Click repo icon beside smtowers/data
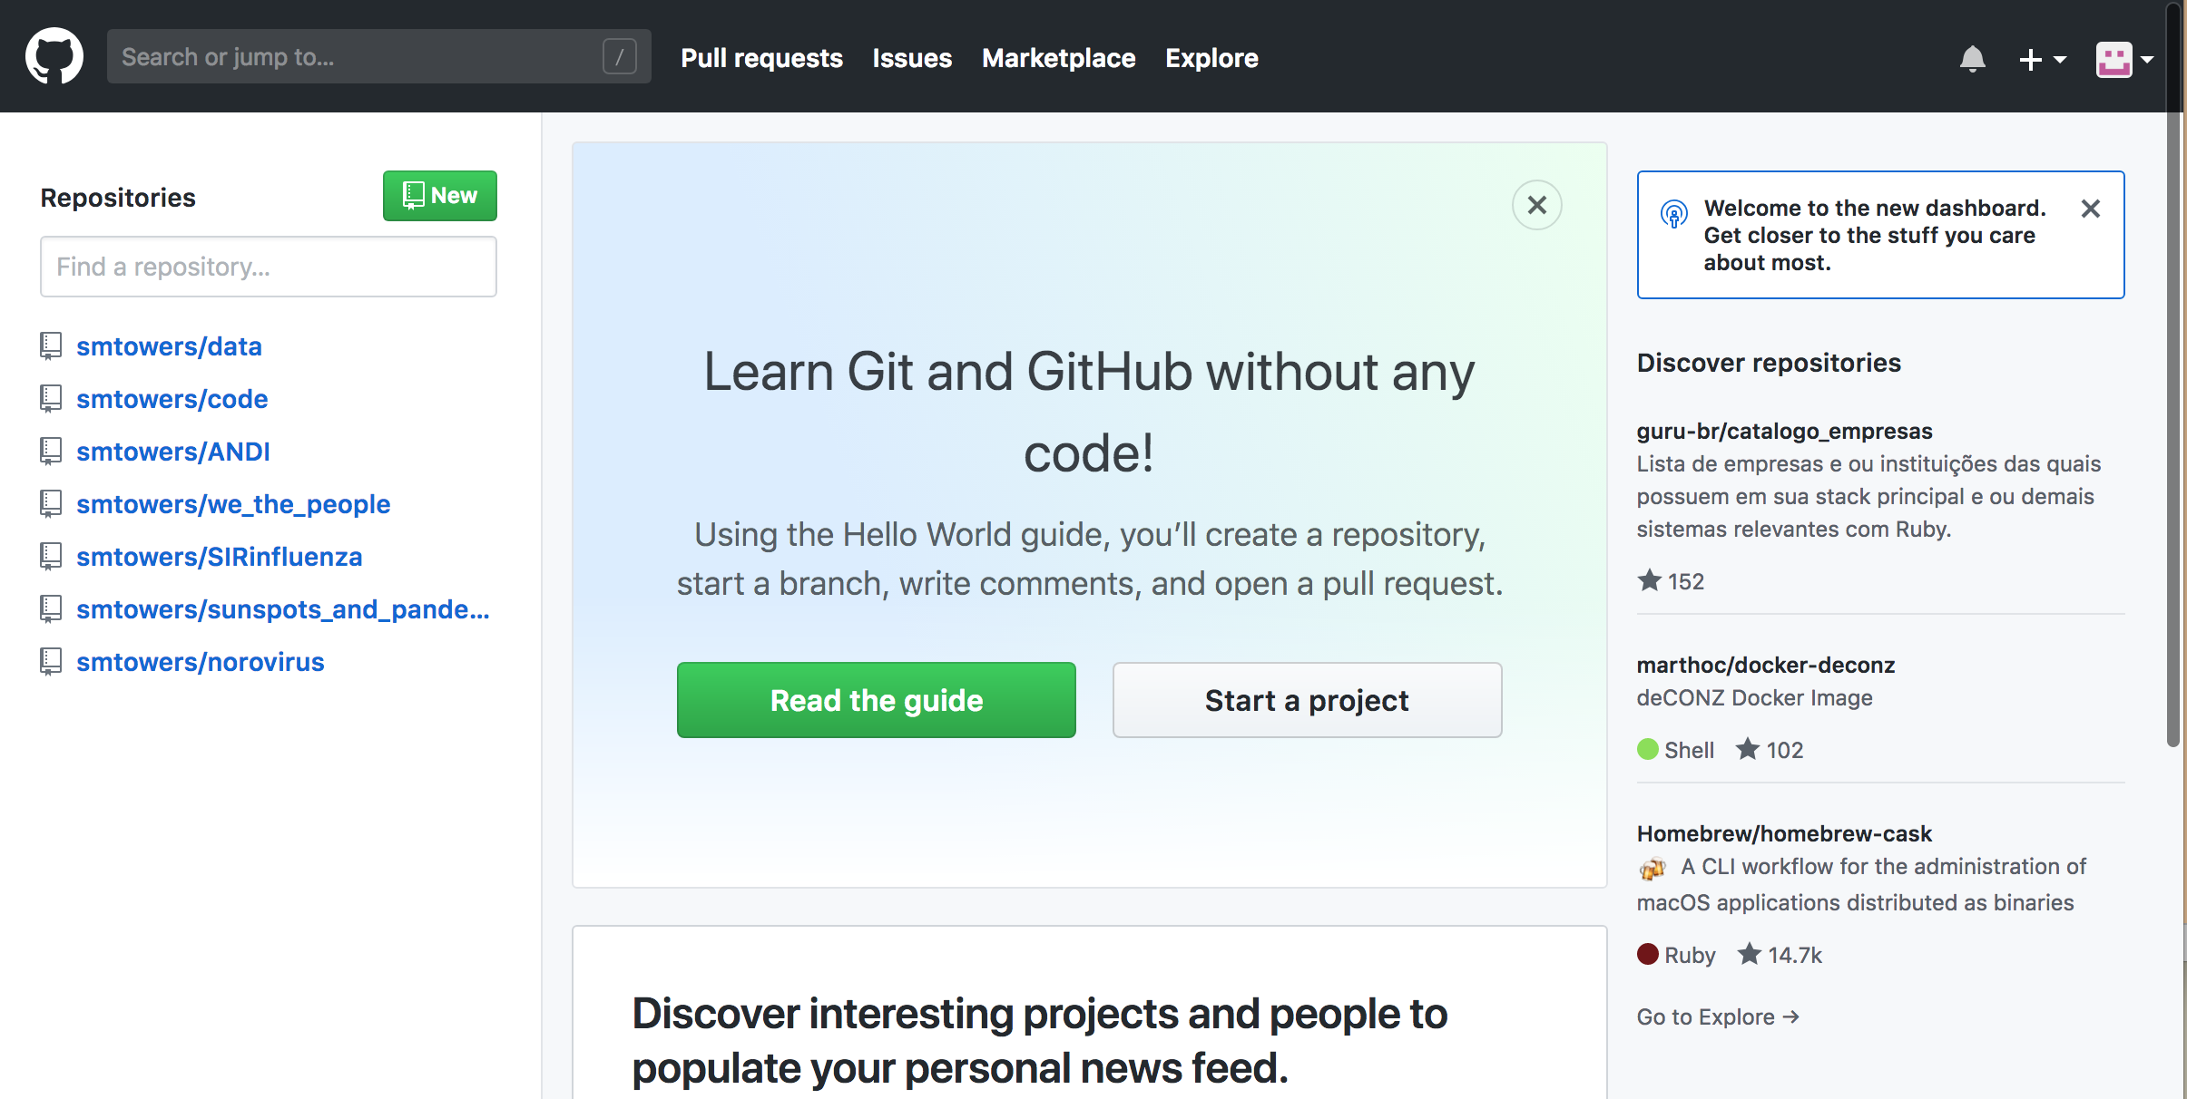 pos(51,346)
